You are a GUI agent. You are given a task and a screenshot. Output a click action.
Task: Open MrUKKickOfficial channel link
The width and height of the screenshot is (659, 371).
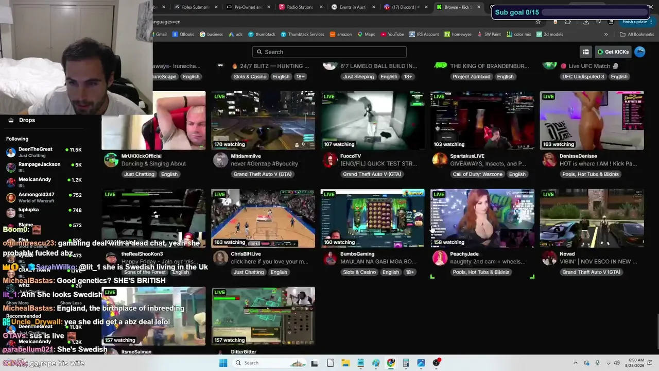141,156
